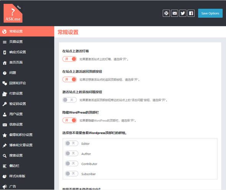Select 用户设置 in the sidebar menu

click(x=27, y=114)
